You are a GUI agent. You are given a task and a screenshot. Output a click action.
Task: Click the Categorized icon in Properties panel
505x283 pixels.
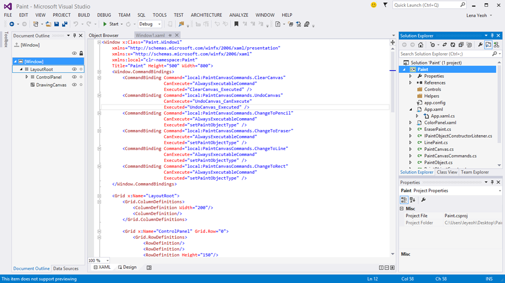click(404, 200)
